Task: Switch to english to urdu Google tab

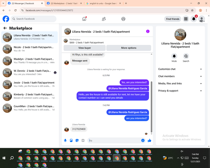Action: (103, 3)
